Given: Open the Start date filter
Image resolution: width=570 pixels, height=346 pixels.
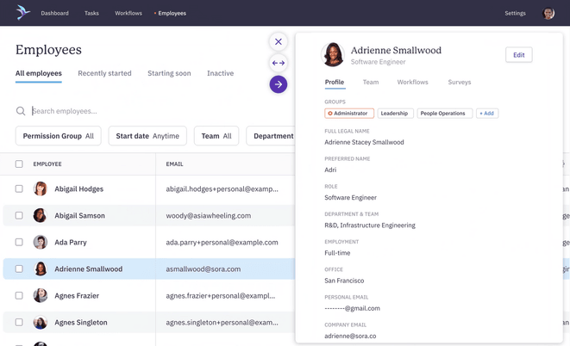Looking at the screenshot, I should click(x=147, y=136).
